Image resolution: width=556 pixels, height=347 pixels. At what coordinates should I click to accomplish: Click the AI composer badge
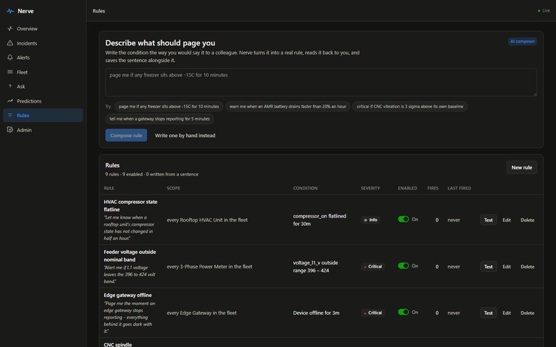(522, 41)
